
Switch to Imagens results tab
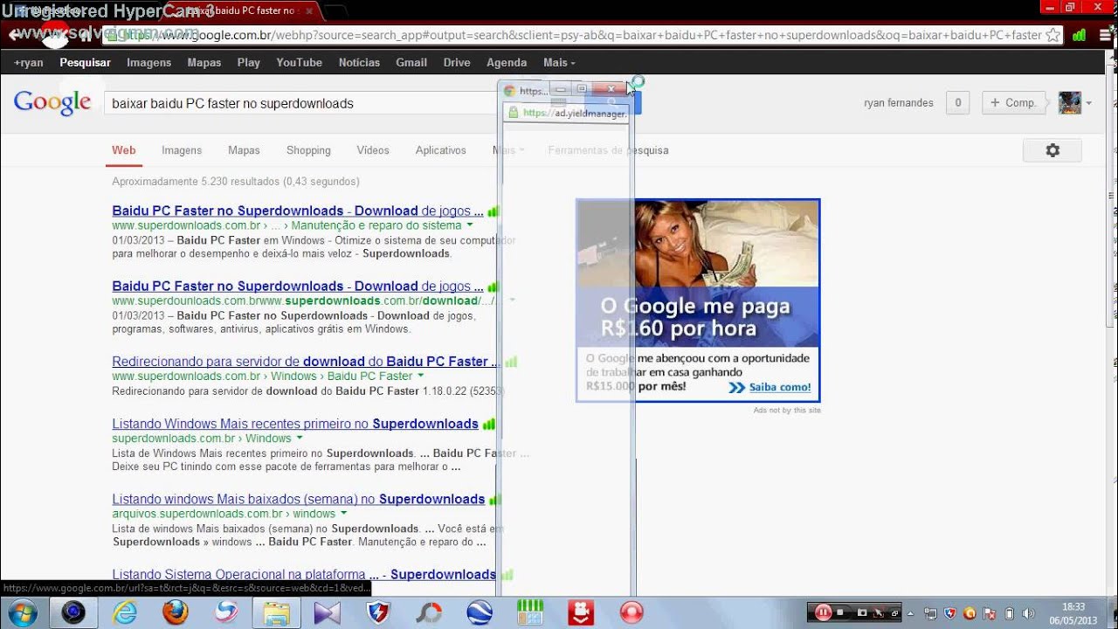point(182,150)
